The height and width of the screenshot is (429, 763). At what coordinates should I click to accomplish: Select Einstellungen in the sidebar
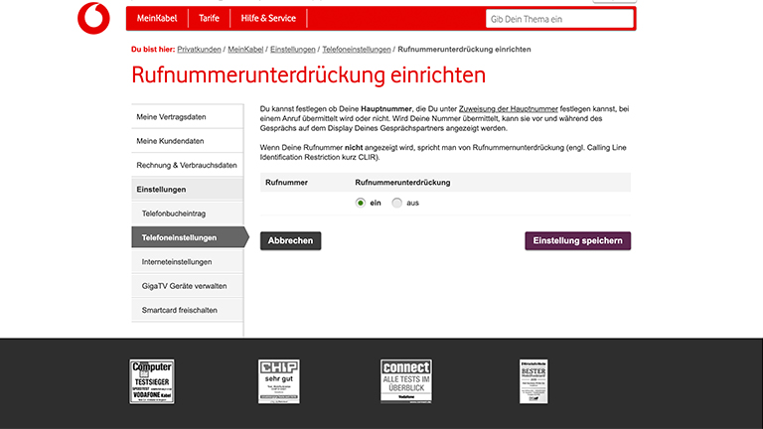point(188,190)
